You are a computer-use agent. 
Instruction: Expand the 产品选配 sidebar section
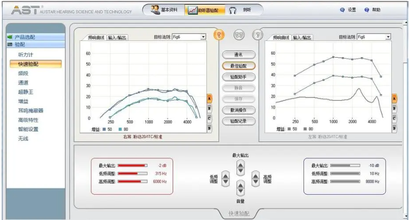click(x=36, y=37)
